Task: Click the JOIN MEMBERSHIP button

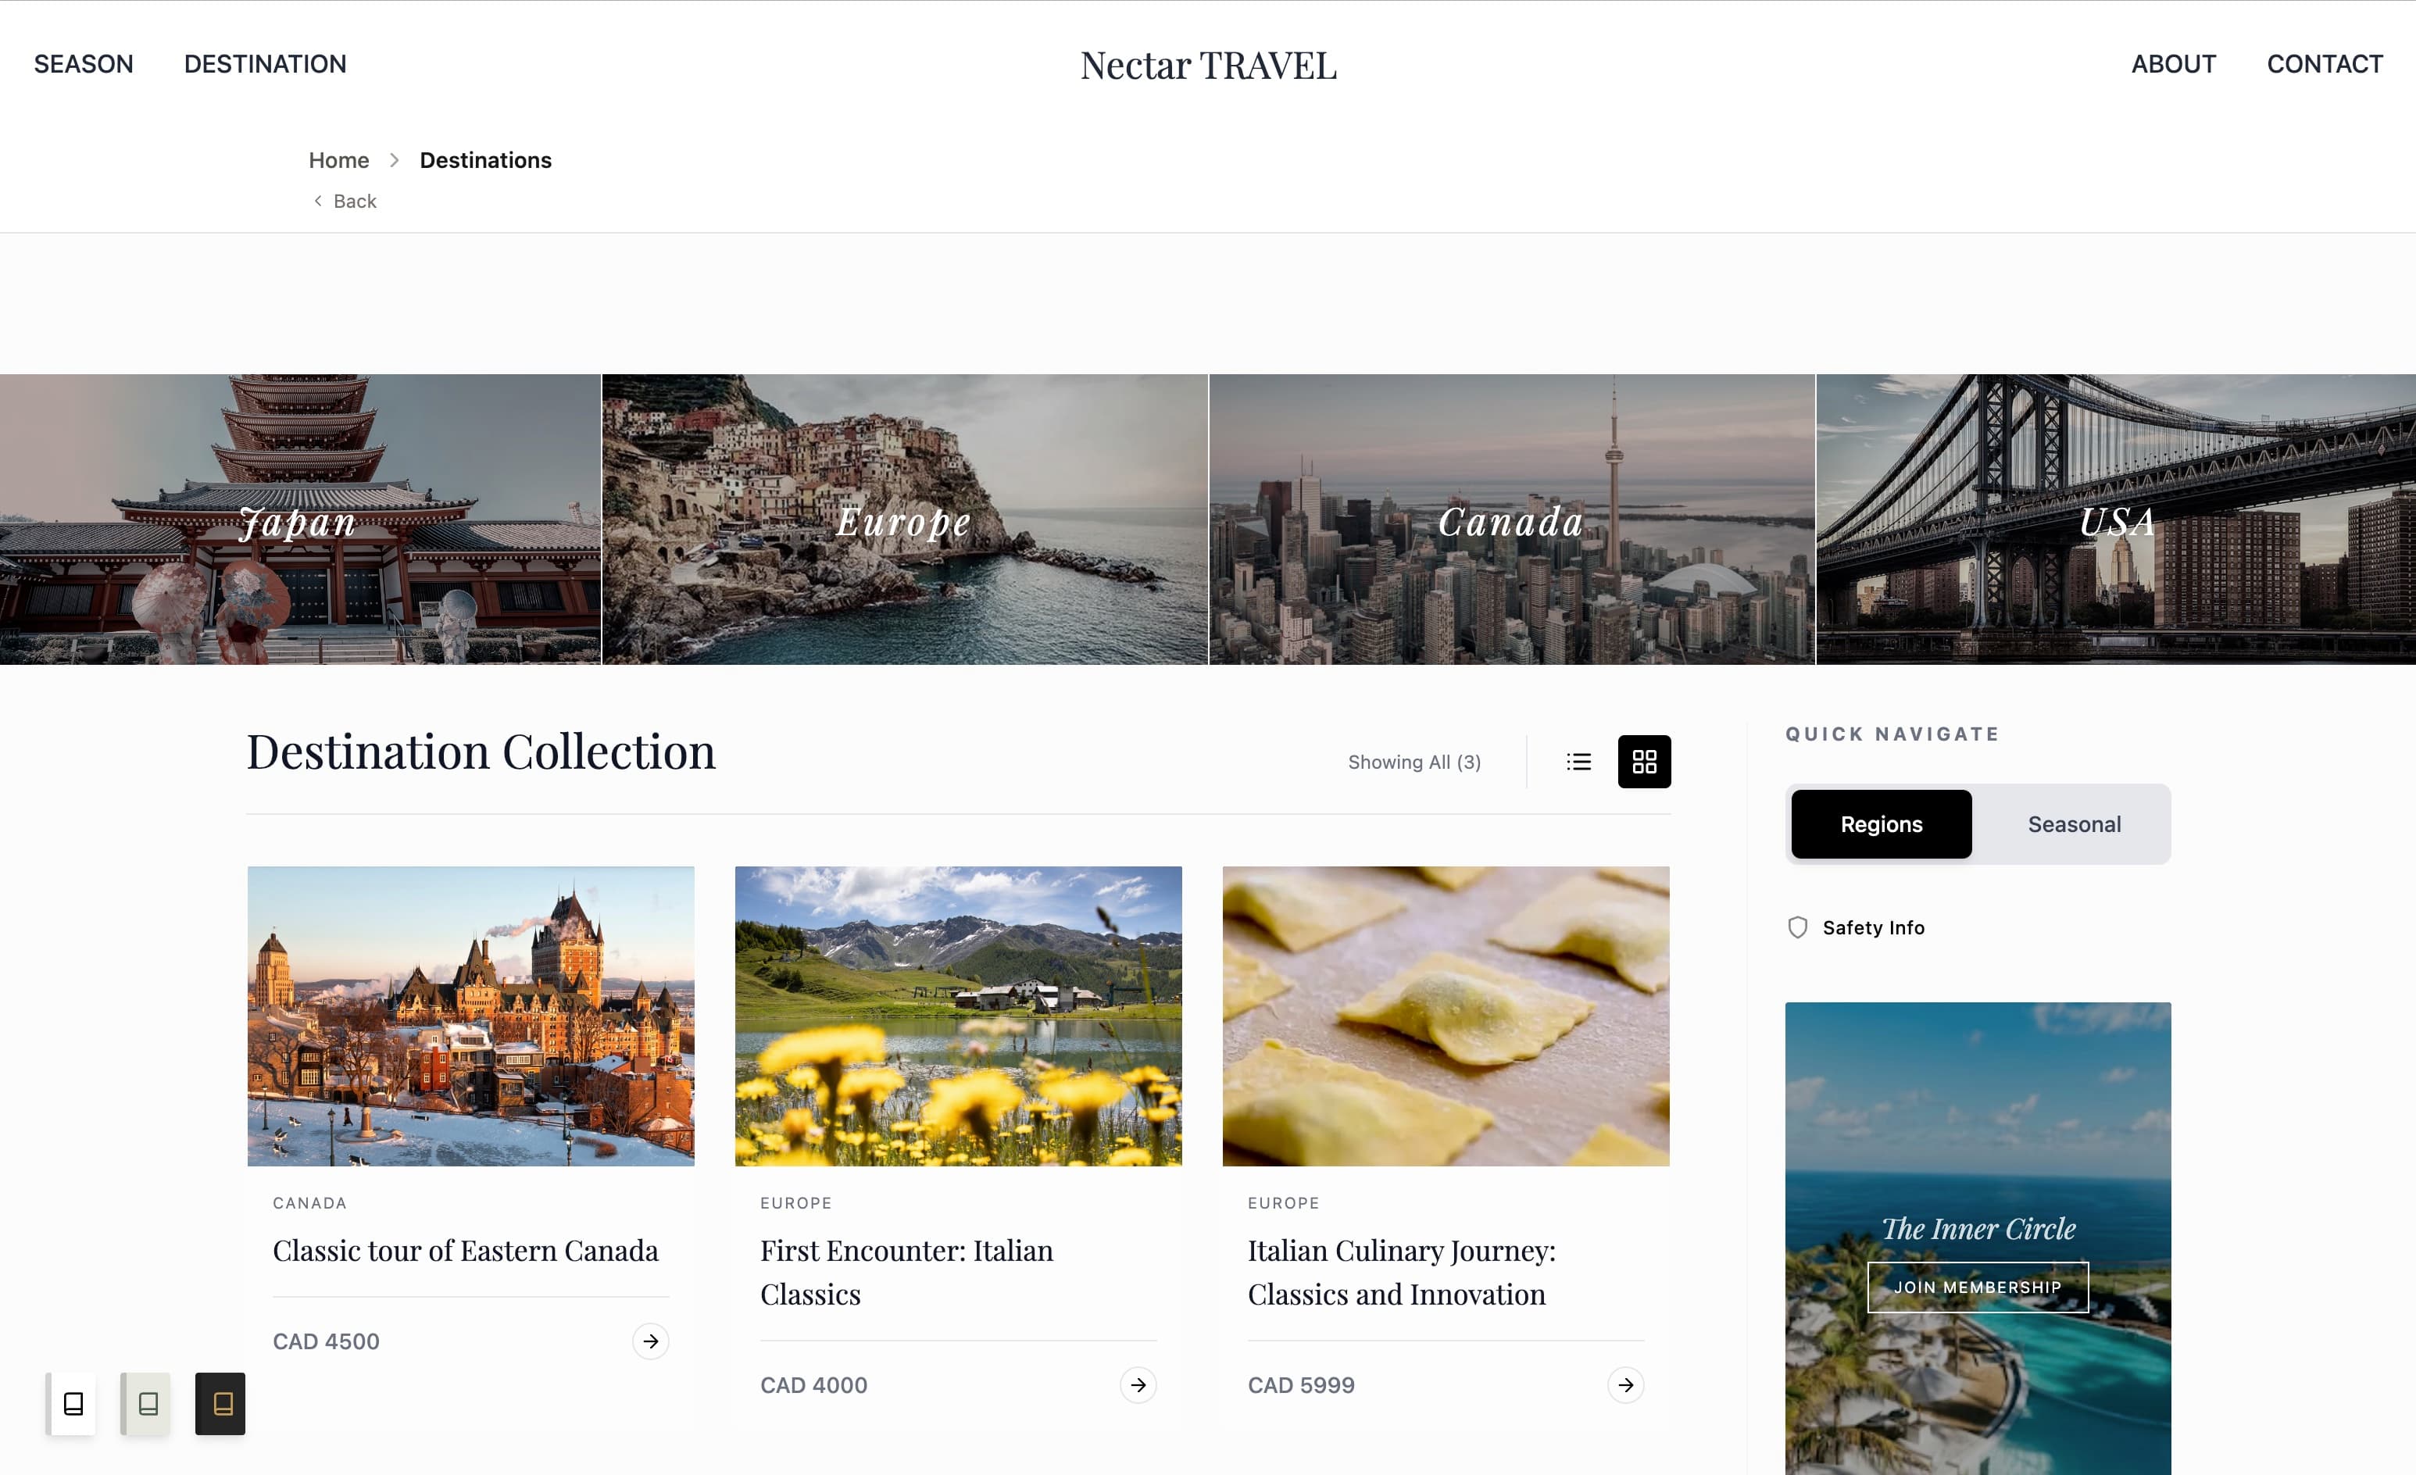Action: 1977,1287
